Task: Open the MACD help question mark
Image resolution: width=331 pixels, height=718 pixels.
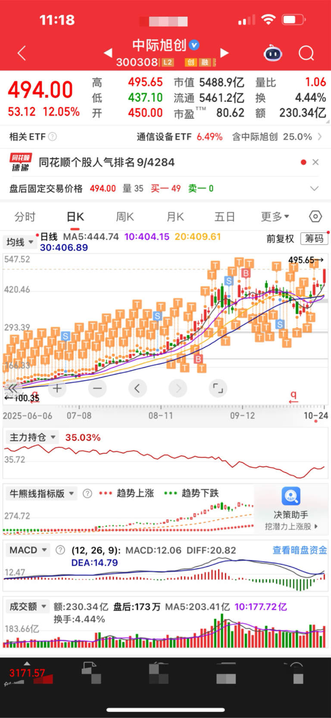Action: (60, 550)
